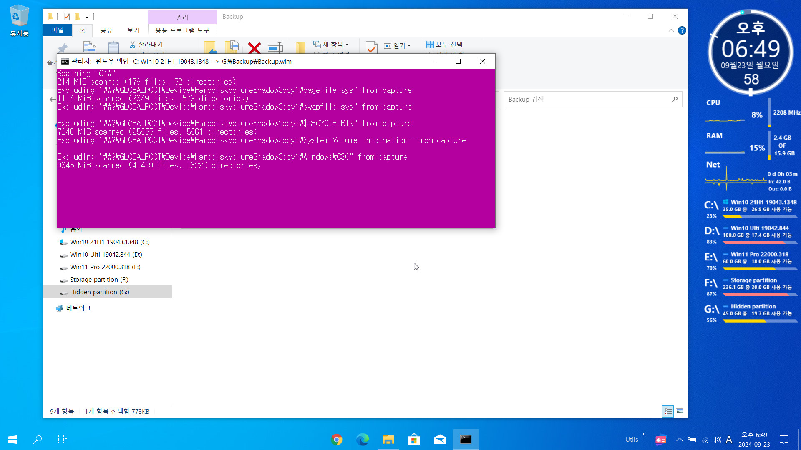Screen dimensions: 801x450
Task: Click the G:\ Hidden partition usage bar
Action: [759, 321]
